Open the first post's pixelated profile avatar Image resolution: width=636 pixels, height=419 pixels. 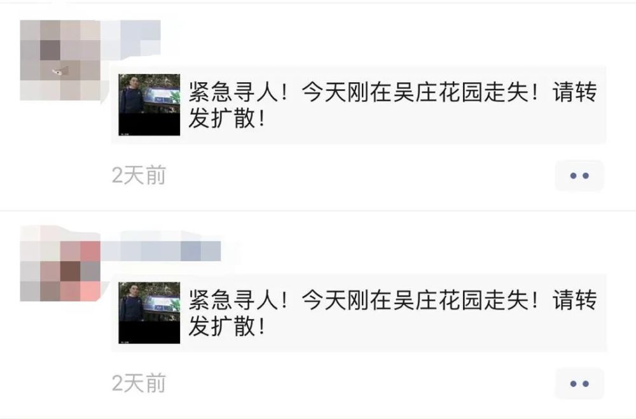[60, 60]
